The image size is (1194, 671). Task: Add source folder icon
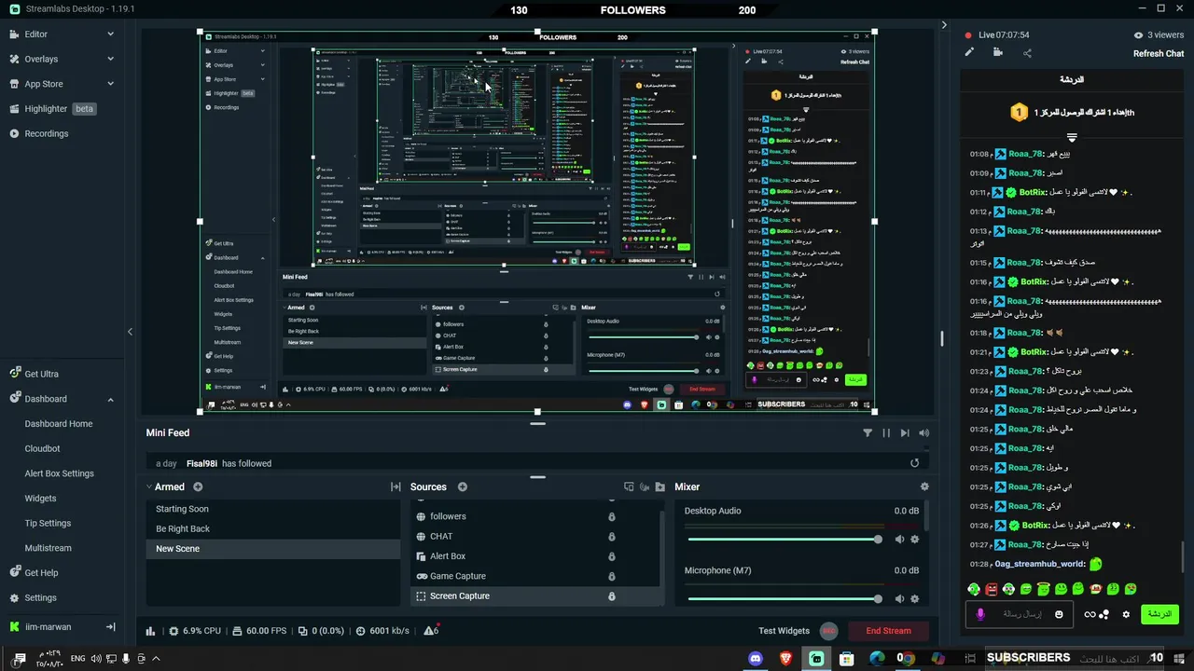tap(660, 486)
